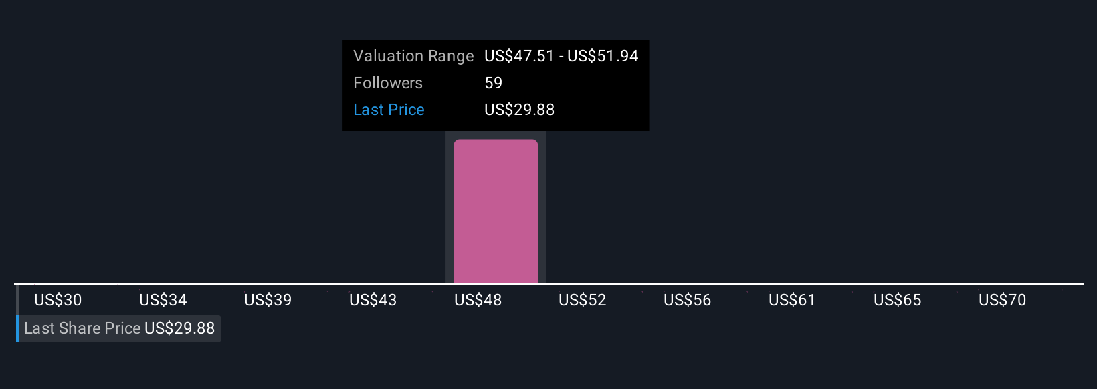Click the US$48 axis label
The height and width of the screenshot is (389, 1097).
pyautogui.click(x=478, y=300)
